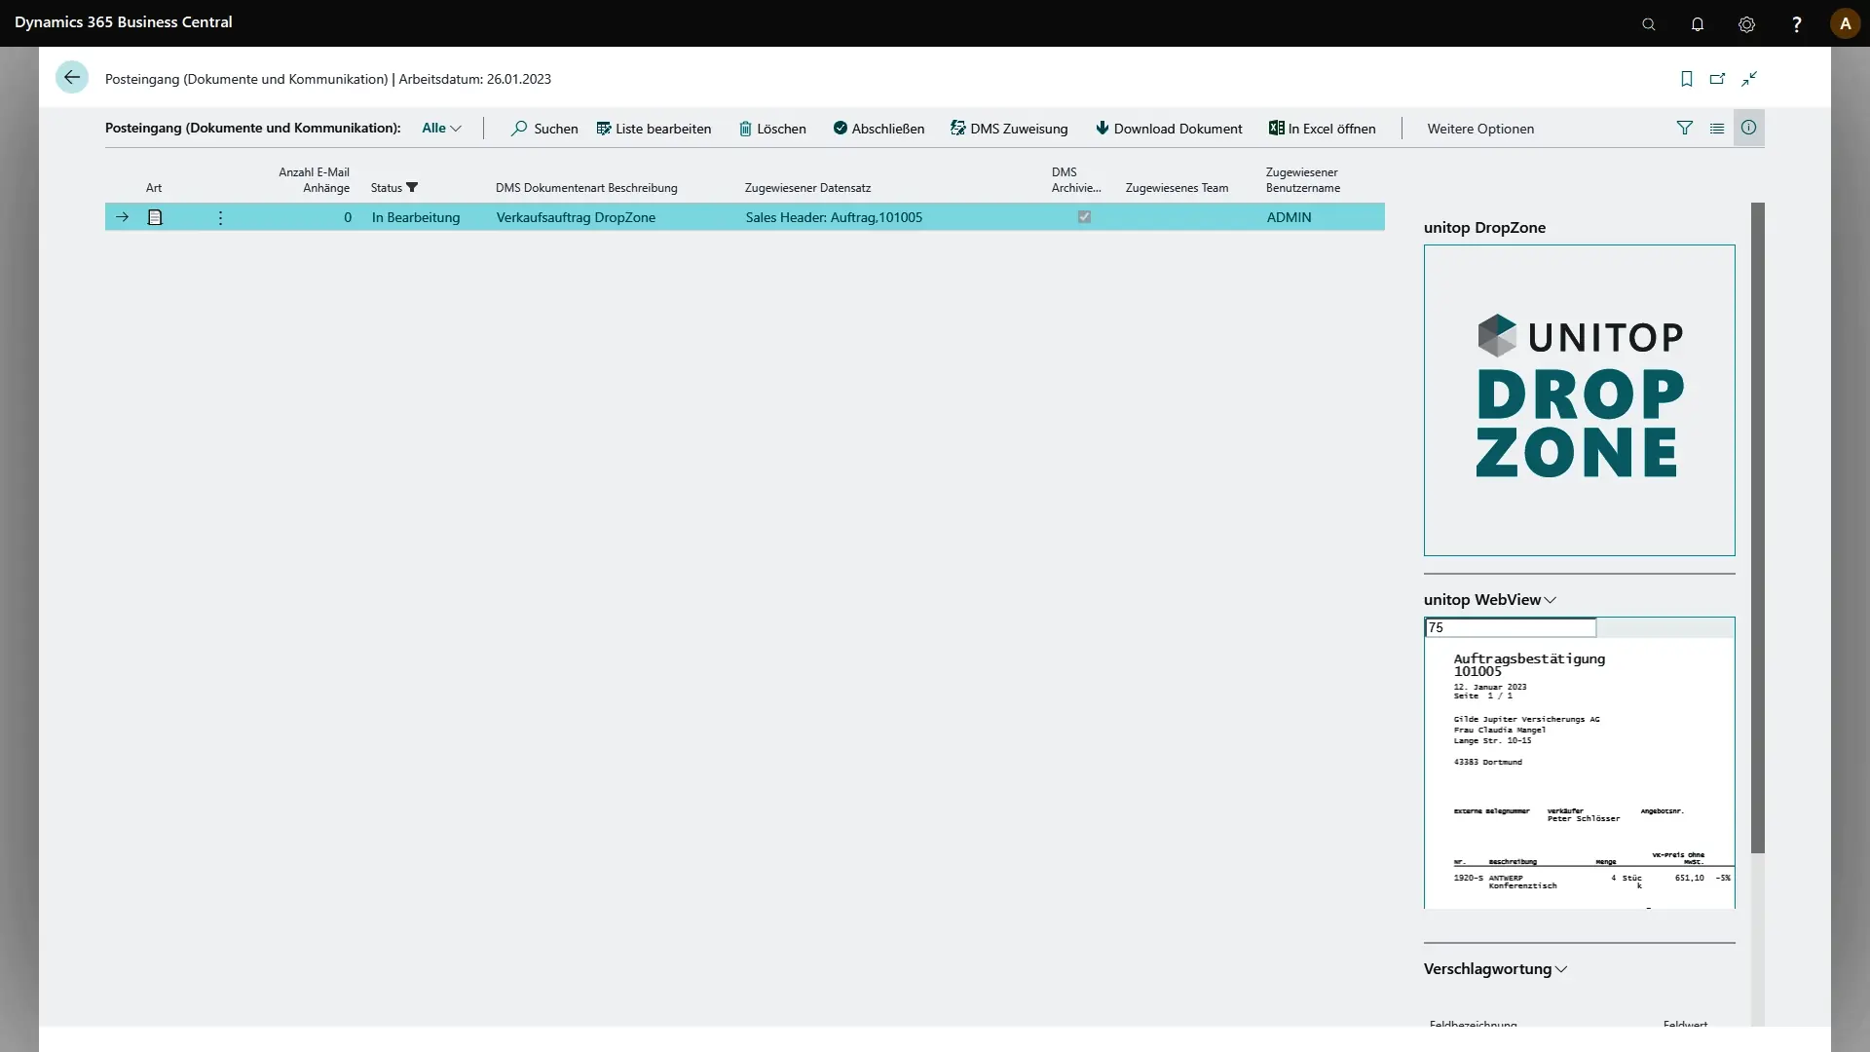1870x1052 pixels.
Task: Sort by Anzahl E-Mail Anhänge column
Action: pos(314,180)
